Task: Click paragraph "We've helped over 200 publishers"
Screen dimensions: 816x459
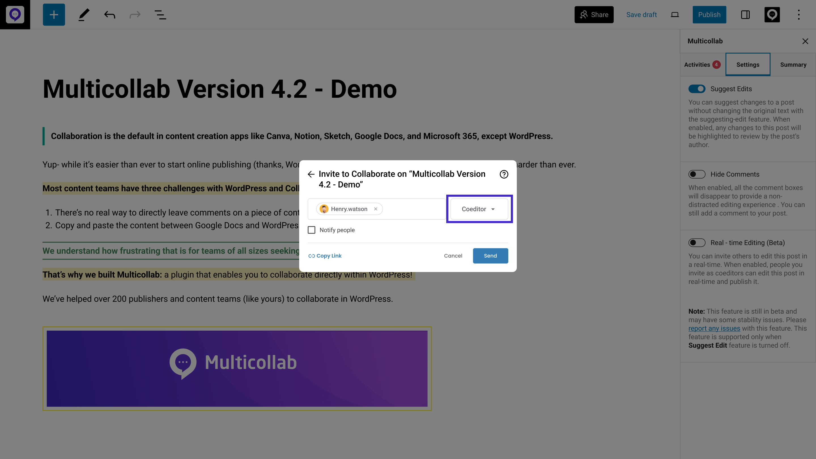Action: click(218, 299)
